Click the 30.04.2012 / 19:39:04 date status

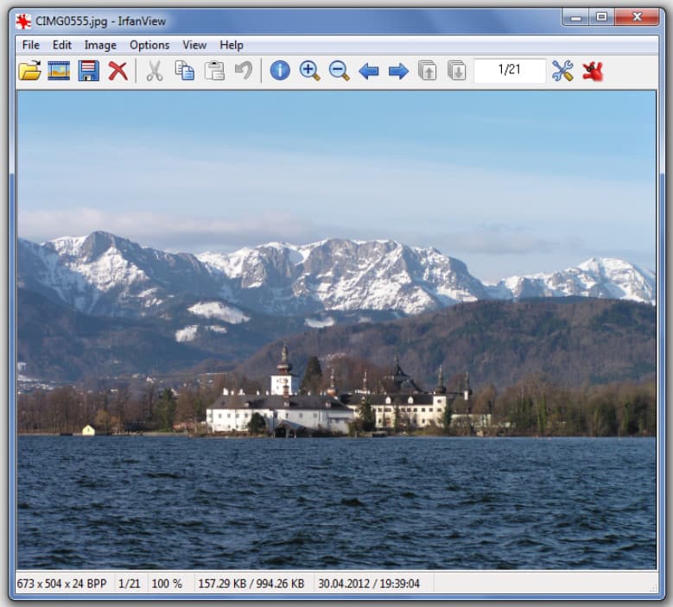(369, 584)
